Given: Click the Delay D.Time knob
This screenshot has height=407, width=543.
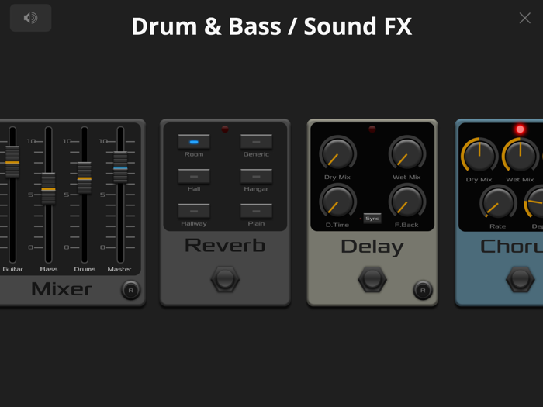Looking at the screenshot, I should 337,202.
